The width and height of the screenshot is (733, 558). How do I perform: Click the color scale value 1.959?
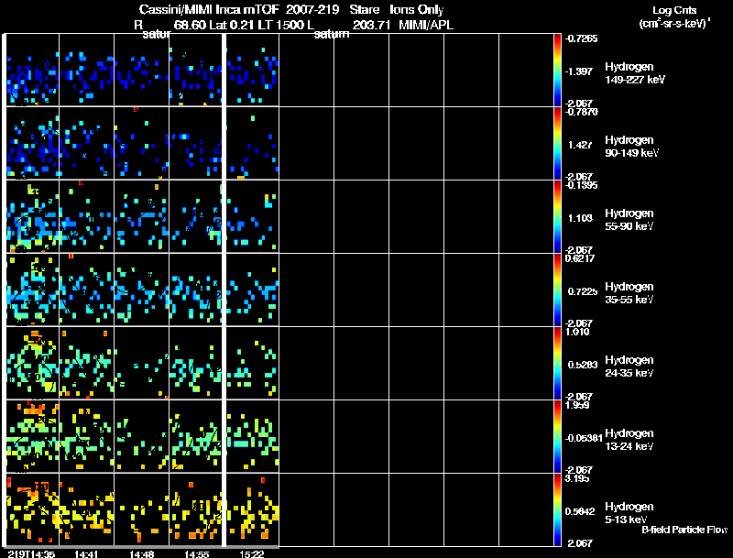pyautogui.click(x=577, y=405)
